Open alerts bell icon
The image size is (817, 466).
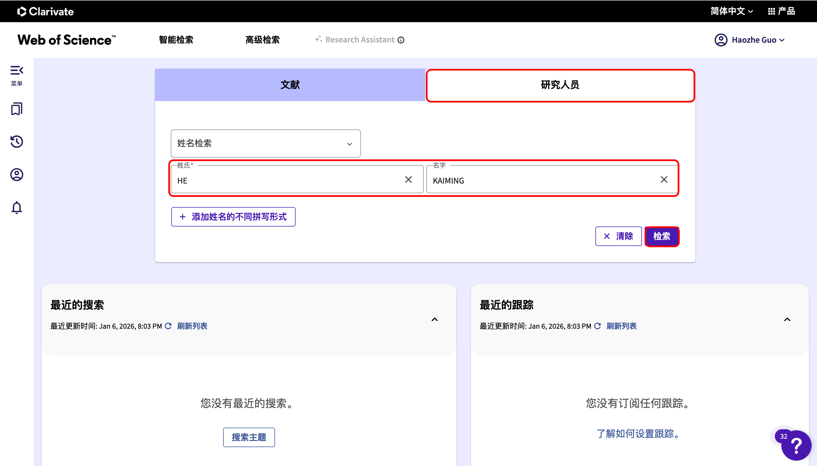tap(17, 207)
